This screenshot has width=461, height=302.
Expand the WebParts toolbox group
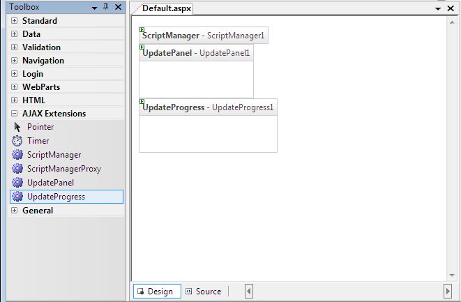[x=14, y=86]
